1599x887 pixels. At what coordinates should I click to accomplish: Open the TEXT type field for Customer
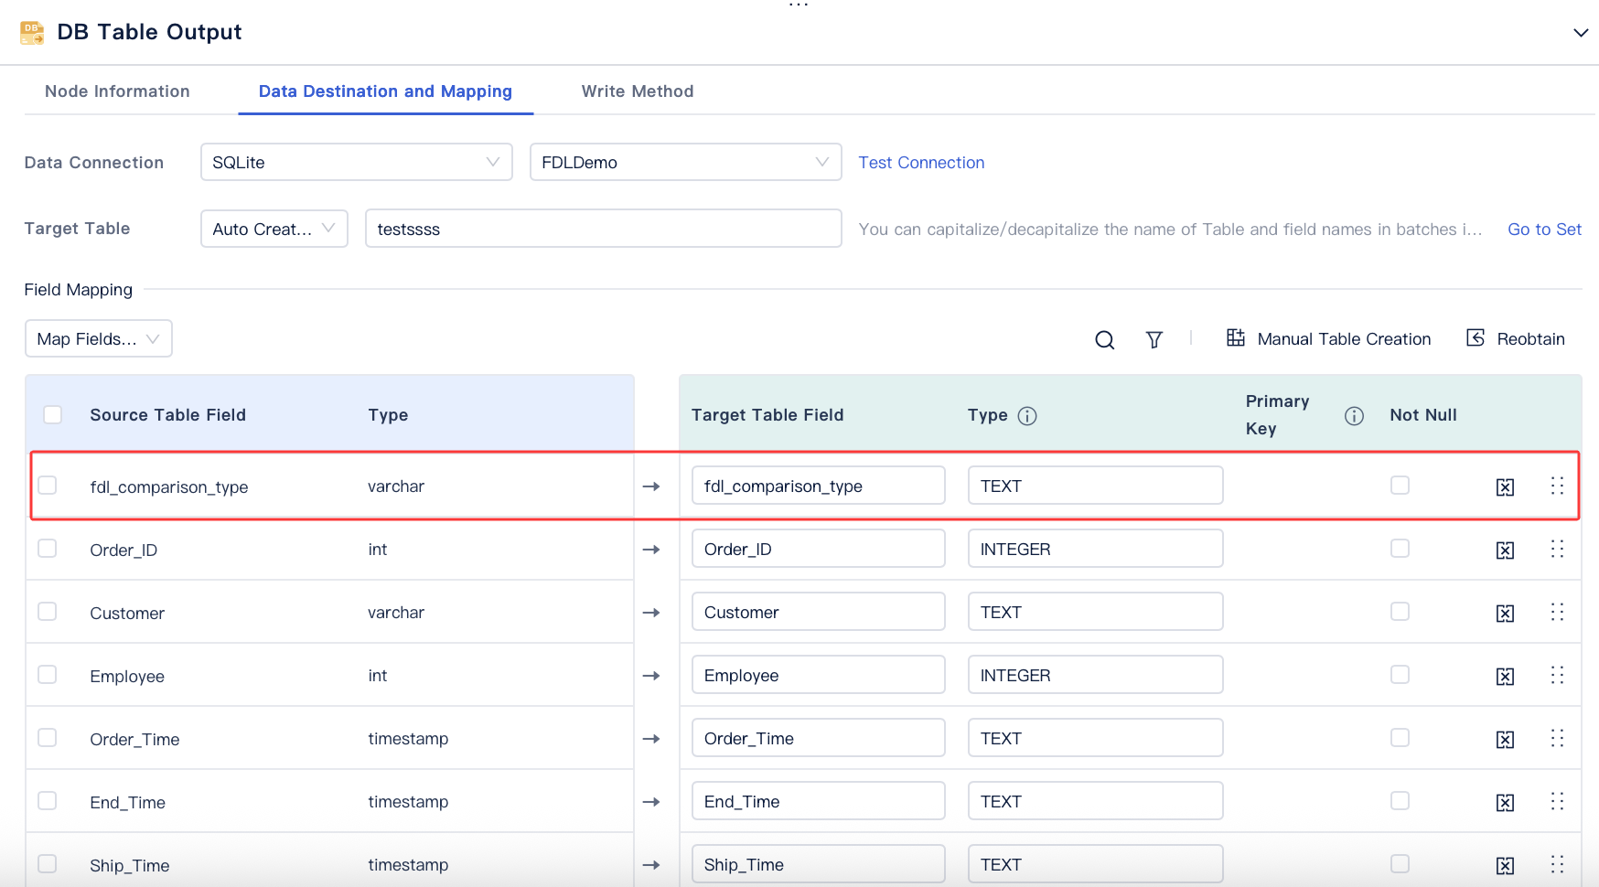coord(1096,612)
